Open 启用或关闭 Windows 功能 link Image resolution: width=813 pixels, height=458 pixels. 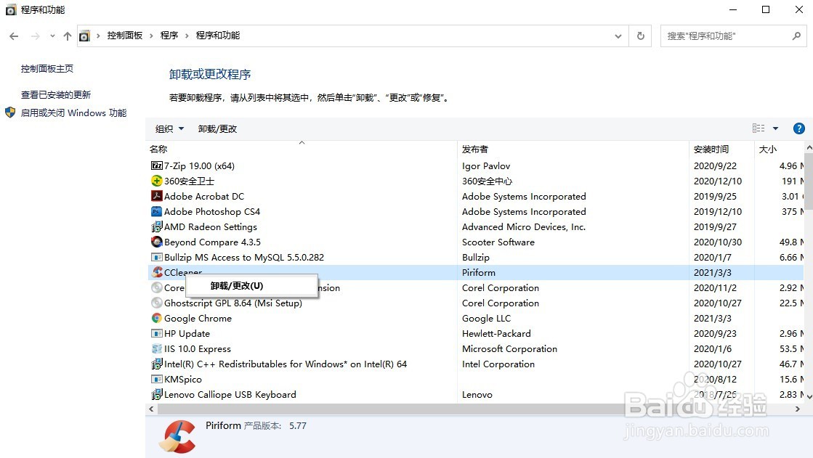pos(73,113)
